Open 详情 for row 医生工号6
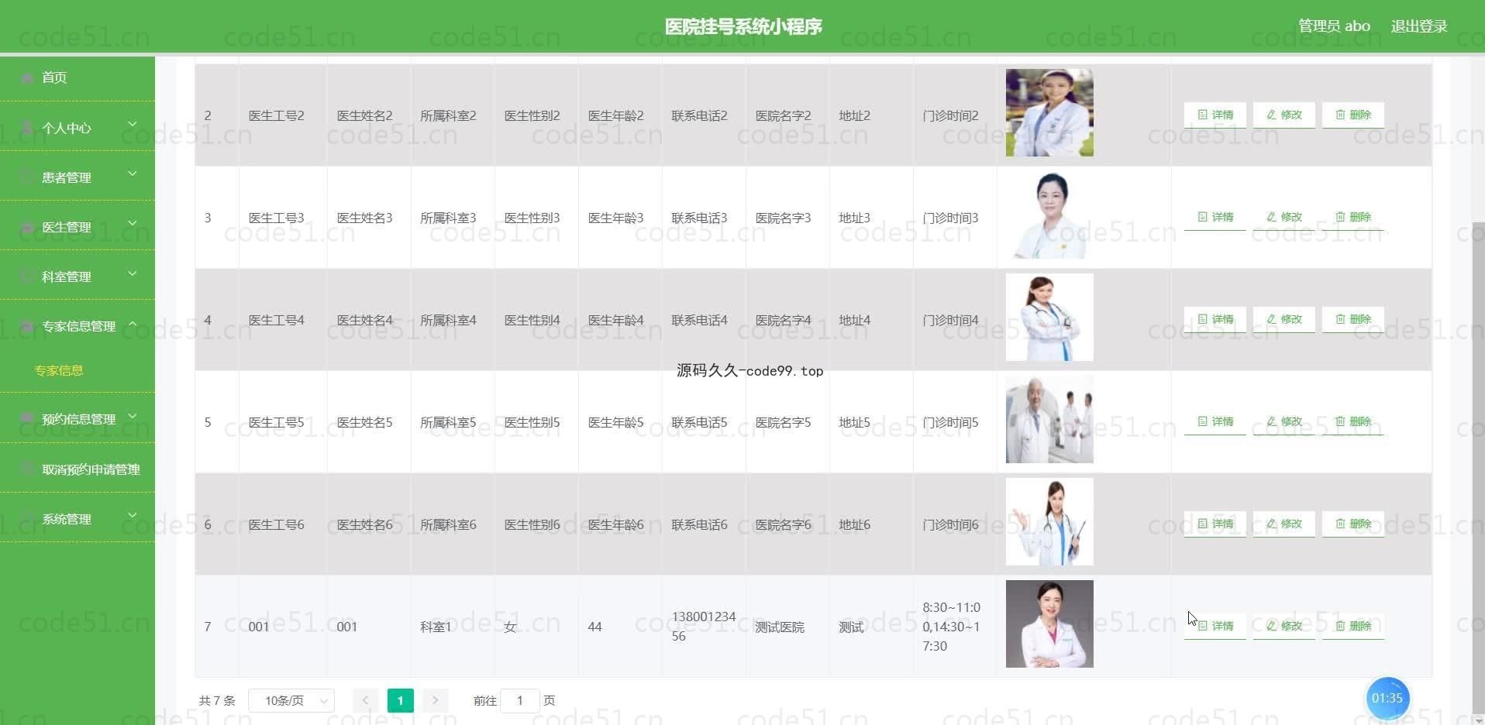Viewport: 1485px width, 725px height. pyautogui.click(x=1215, y=524)
